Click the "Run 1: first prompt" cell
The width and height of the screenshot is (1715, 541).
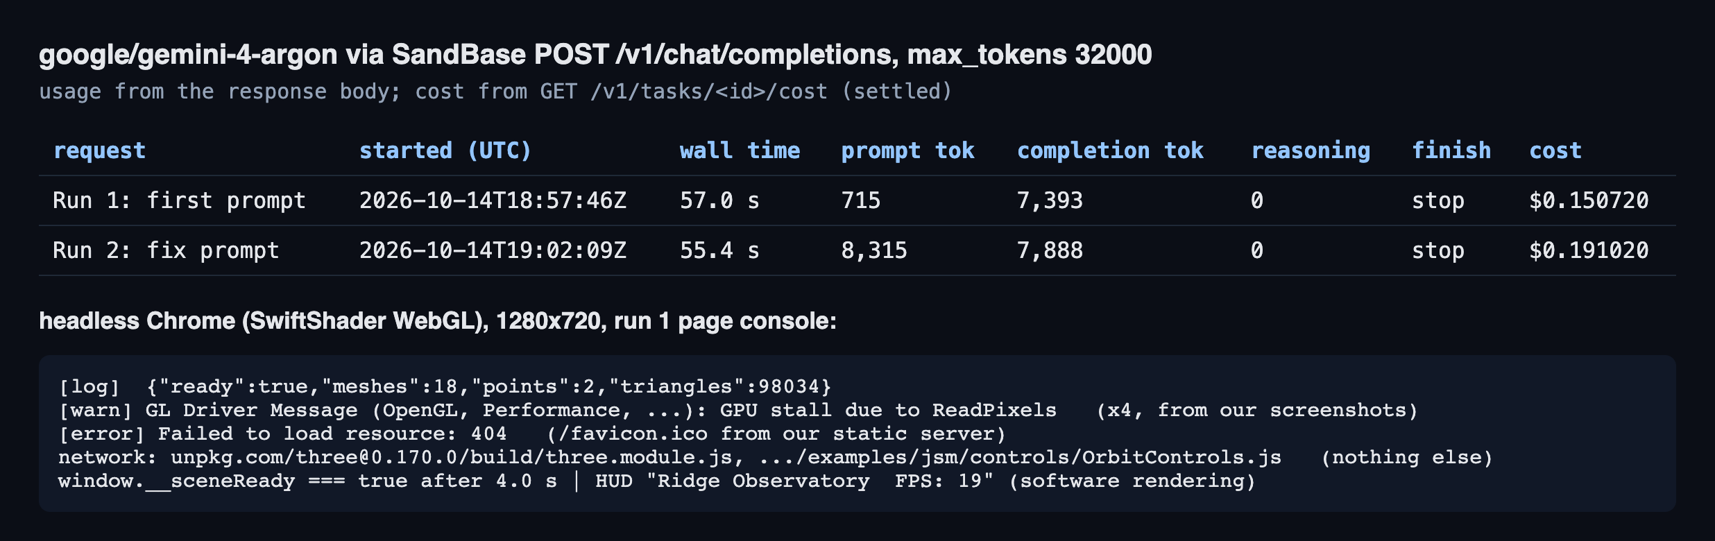click(x=179, y=200)
